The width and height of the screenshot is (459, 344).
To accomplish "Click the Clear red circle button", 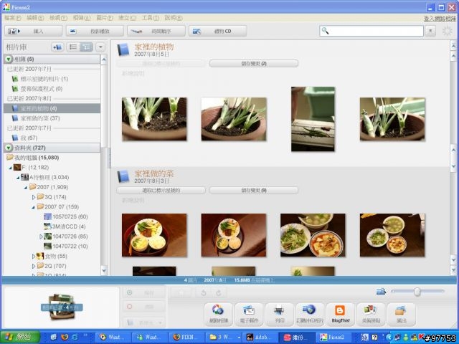I will click(x=143, y=307).
